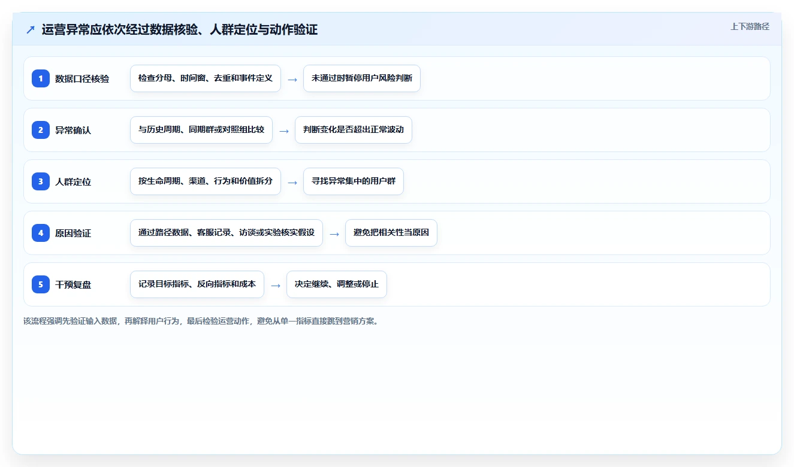Click step number 5 badge
This screenshot has width=794, height=467.
(41, 284)
